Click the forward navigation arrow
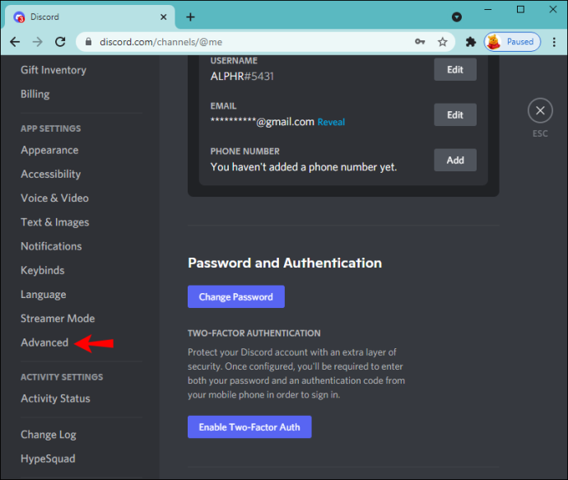568x480 pixels. point(37,42)
